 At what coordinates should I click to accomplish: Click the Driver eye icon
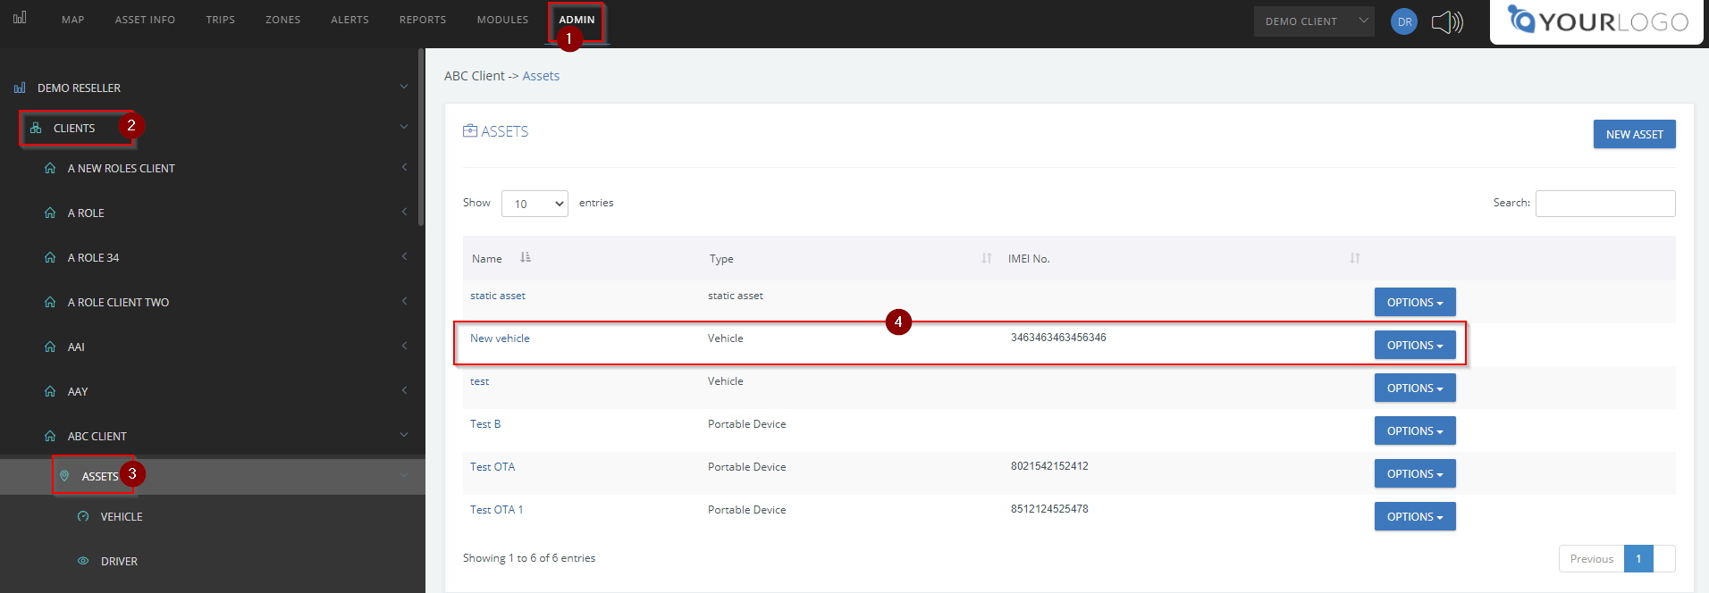tap(83, 561)
